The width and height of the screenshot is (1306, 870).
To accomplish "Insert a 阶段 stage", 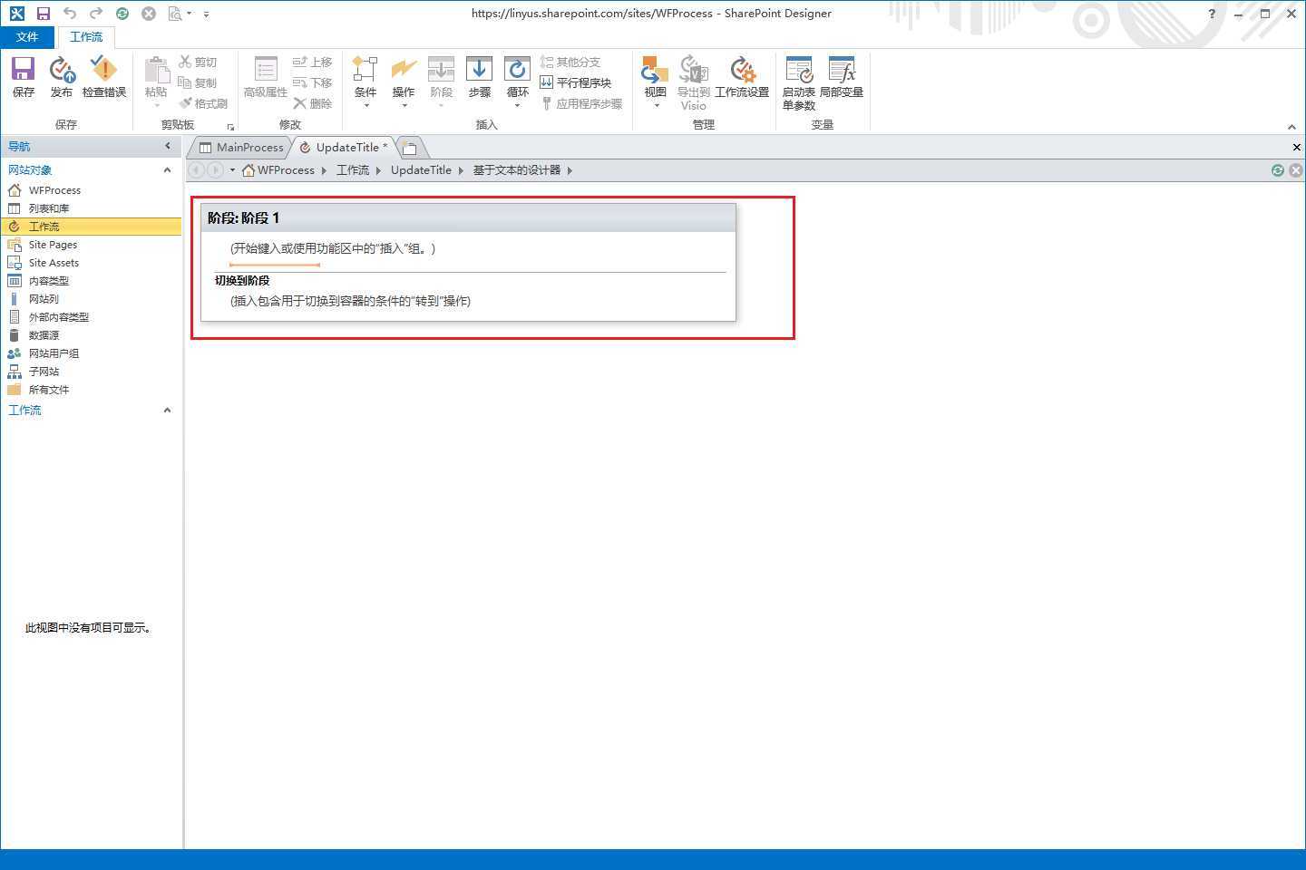I will pyautogui.click(x=442, y=77).
